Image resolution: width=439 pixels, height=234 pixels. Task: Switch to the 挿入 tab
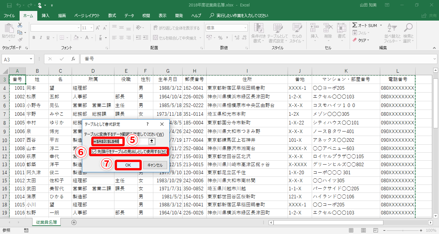coord(46,15)
